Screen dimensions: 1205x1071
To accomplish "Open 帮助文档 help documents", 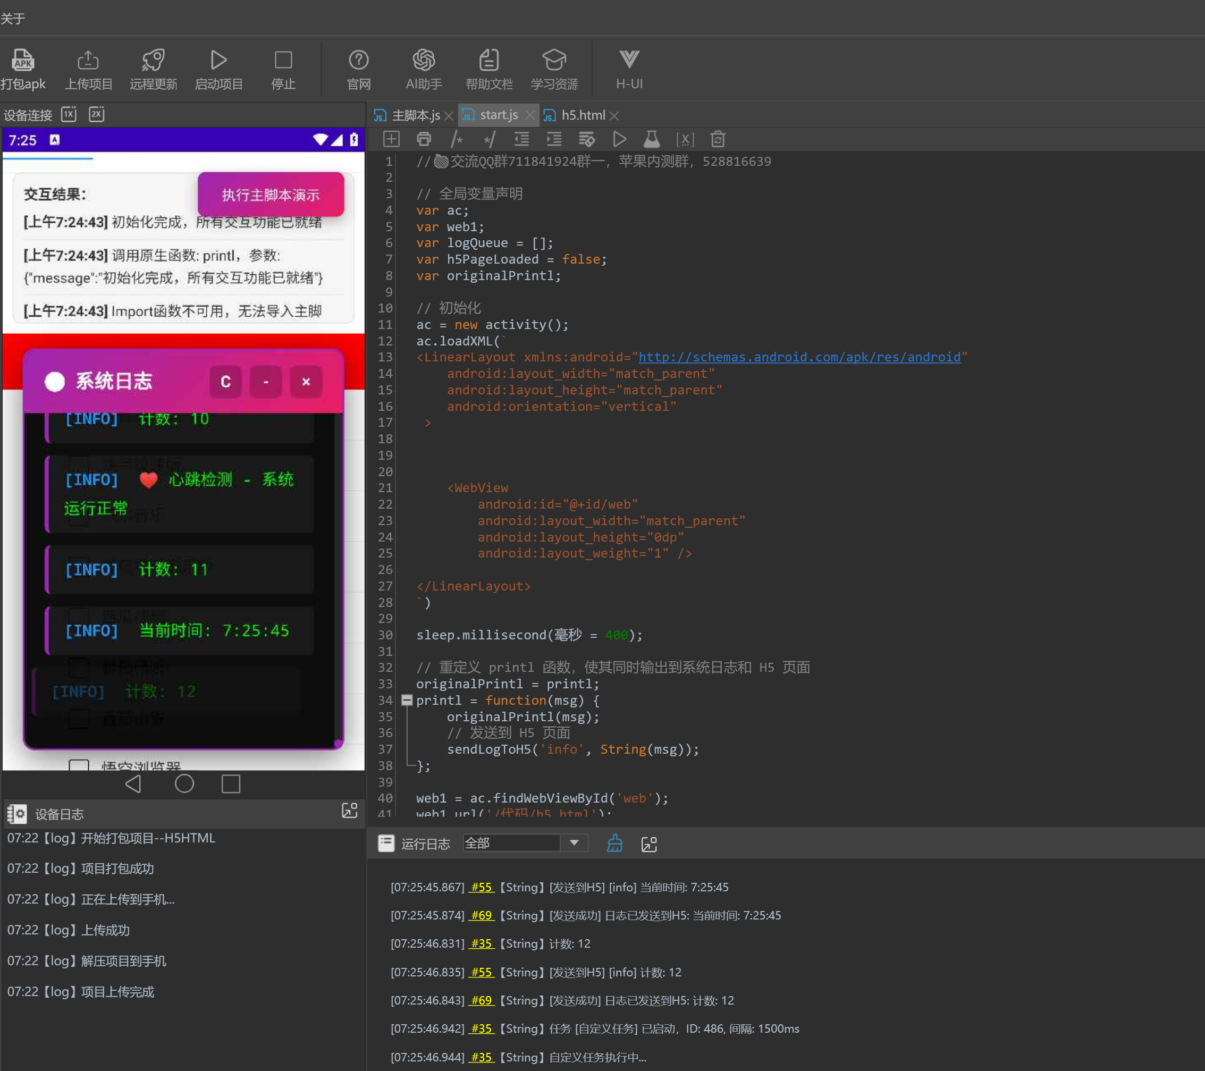I will click(488, 60).
